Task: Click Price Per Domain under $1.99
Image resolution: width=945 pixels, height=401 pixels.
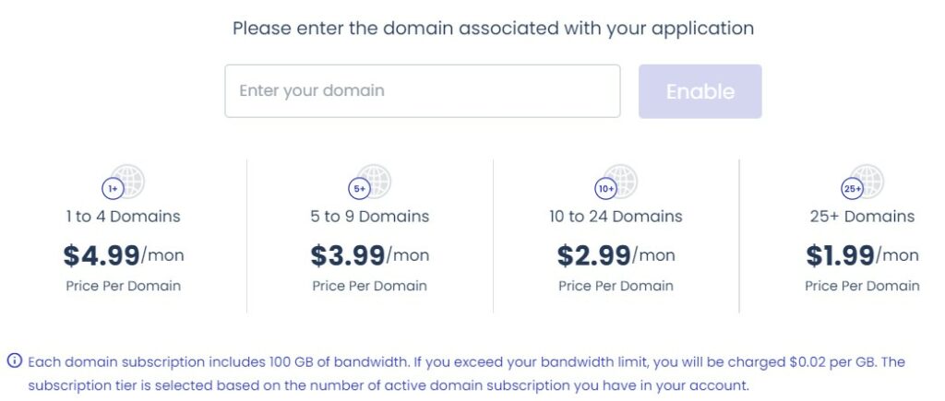Action: (x=863, y=286)
